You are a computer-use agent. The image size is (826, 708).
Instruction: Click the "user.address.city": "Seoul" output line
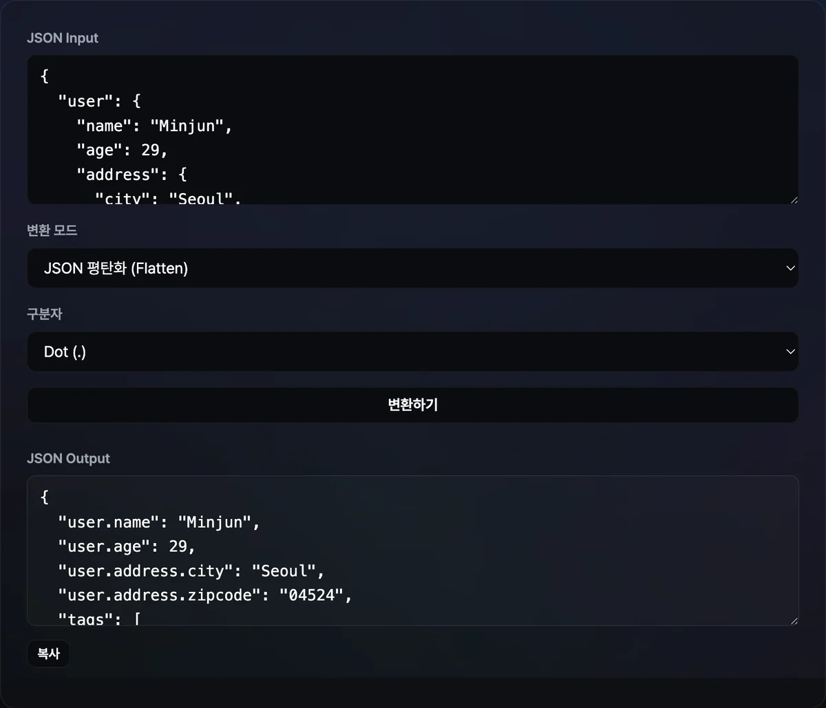coord(191,571)
